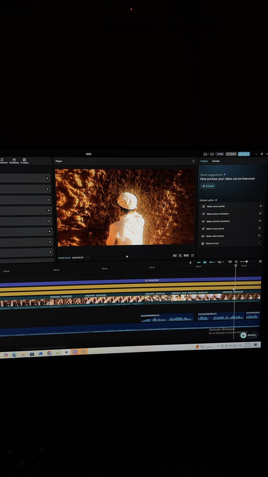Open the AI avatar tab
The width and height of the screenshot is (268, 477).
click(x=25, y=161)
